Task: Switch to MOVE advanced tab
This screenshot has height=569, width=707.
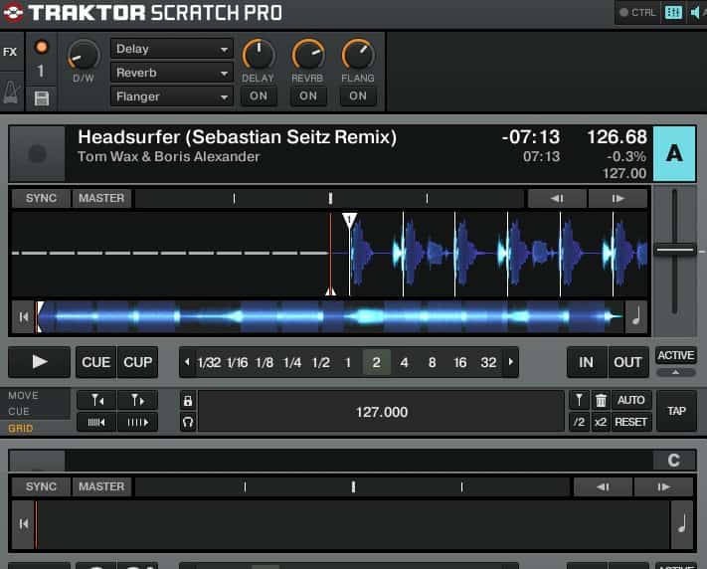Action: 24,395
